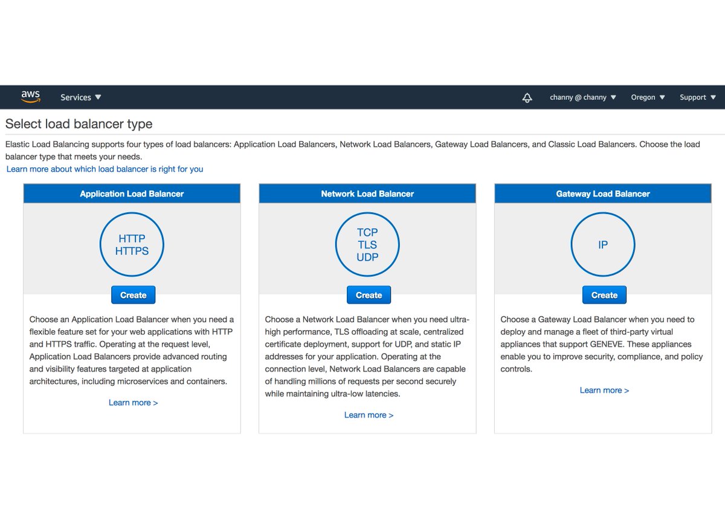The height and width of the screenshot is (526, 725).
Task: Click the TCP TLS UDP circle icon
Action: coord(367,245)
